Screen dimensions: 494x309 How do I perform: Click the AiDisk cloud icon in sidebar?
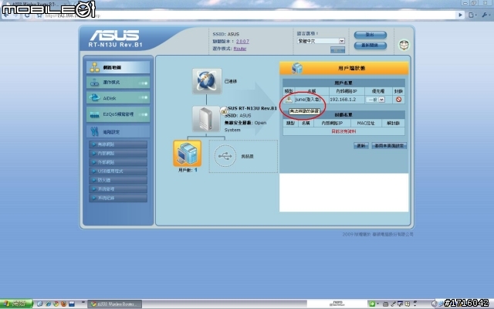(94, 98)
